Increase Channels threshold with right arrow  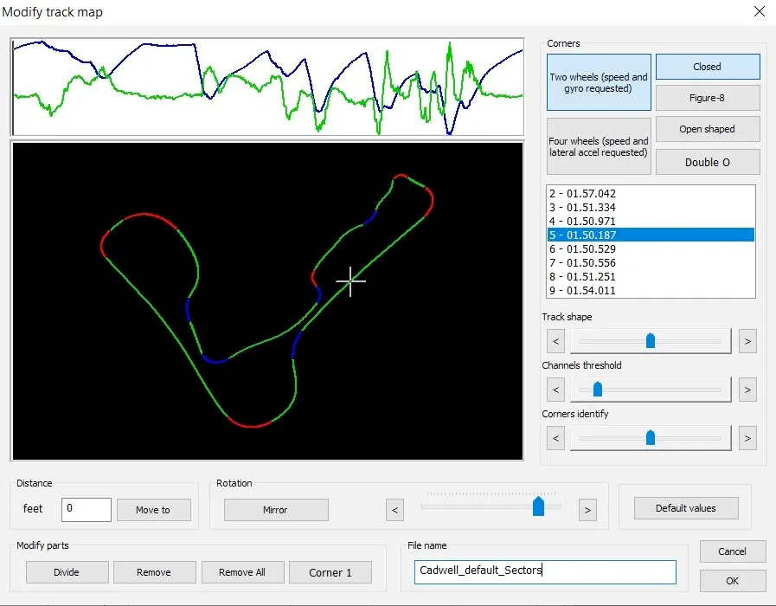point(747,390)
